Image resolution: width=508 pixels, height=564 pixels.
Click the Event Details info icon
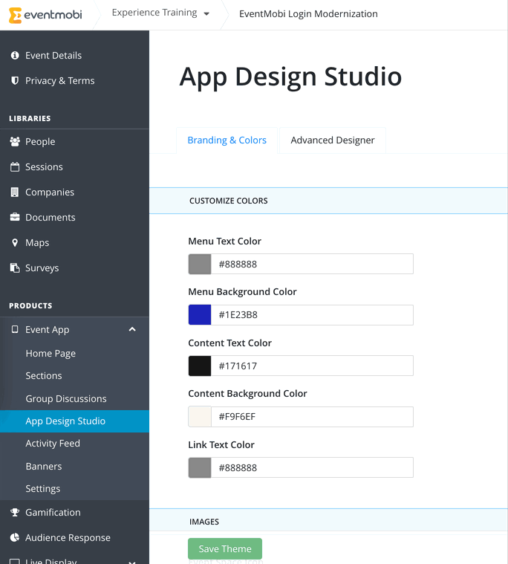[x=15, y=56]
